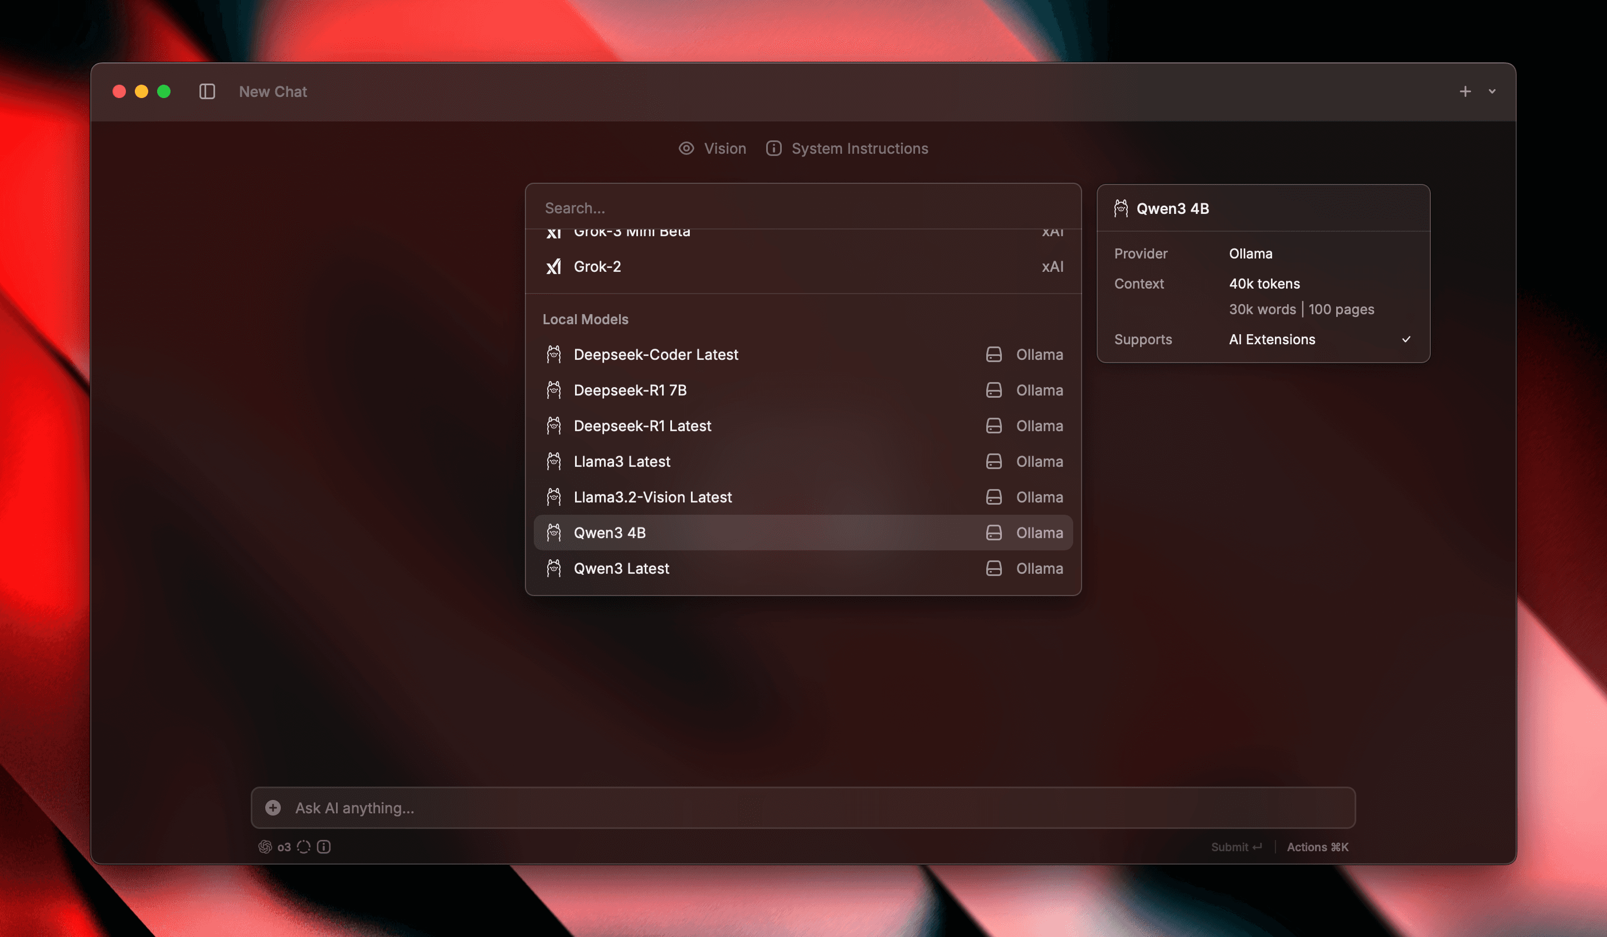Click storage icon on Deepseek-R1 Latest row
Screen dimensions: 1607x937
tap(994, 426)
